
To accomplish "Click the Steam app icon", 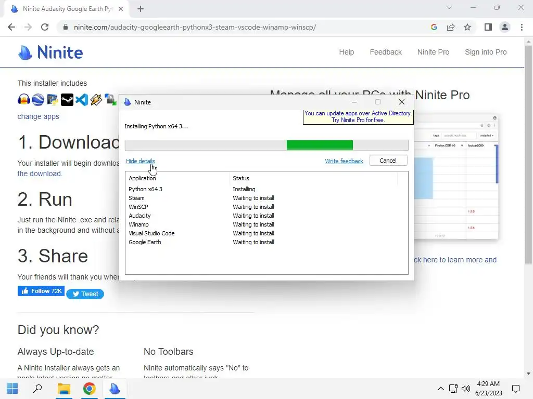I will [67, 99].
